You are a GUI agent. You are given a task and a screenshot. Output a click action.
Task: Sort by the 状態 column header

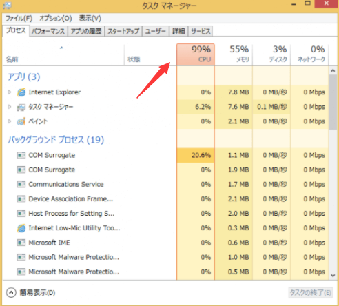pyautogui.click(x=150, y=54)
